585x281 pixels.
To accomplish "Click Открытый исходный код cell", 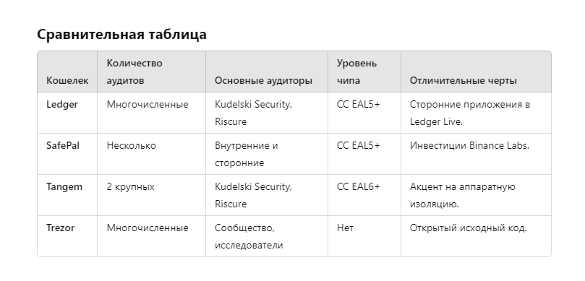I will point(476,236).
